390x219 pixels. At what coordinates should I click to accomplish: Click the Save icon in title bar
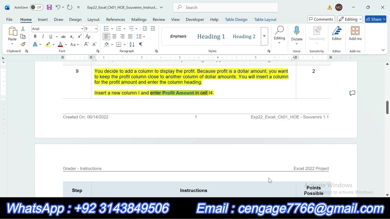tap(49, 7)
